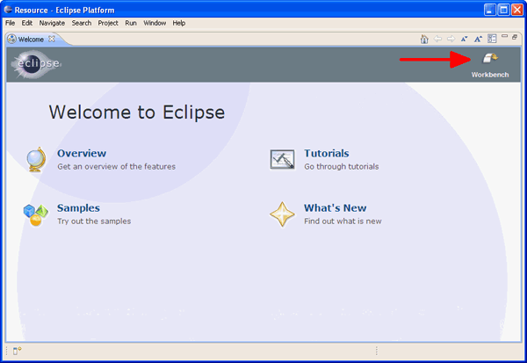Screen dimensions: 527x363
Task: Click the Eclipse logo in header
Action: pyautogui.click(x=36, y=64)
